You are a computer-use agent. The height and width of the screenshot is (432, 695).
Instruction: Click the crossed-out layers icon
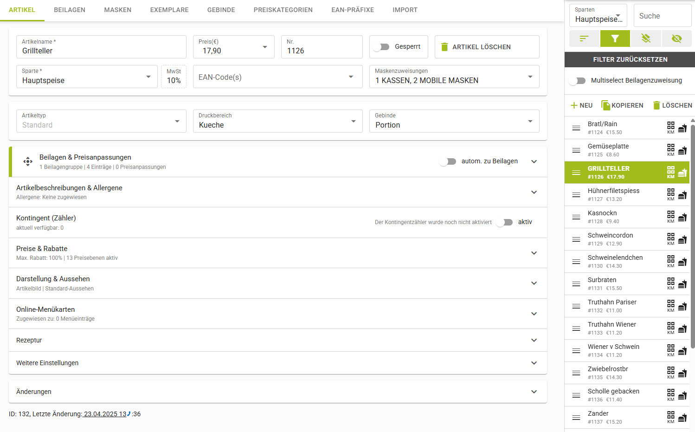pos(646,39)
